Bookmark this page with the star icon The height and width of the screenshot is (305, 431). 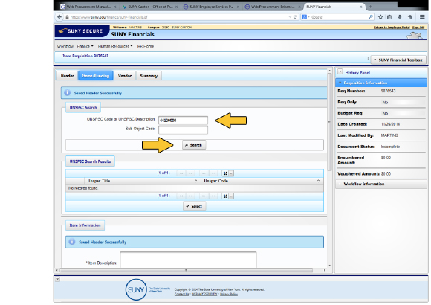[380, 17]
